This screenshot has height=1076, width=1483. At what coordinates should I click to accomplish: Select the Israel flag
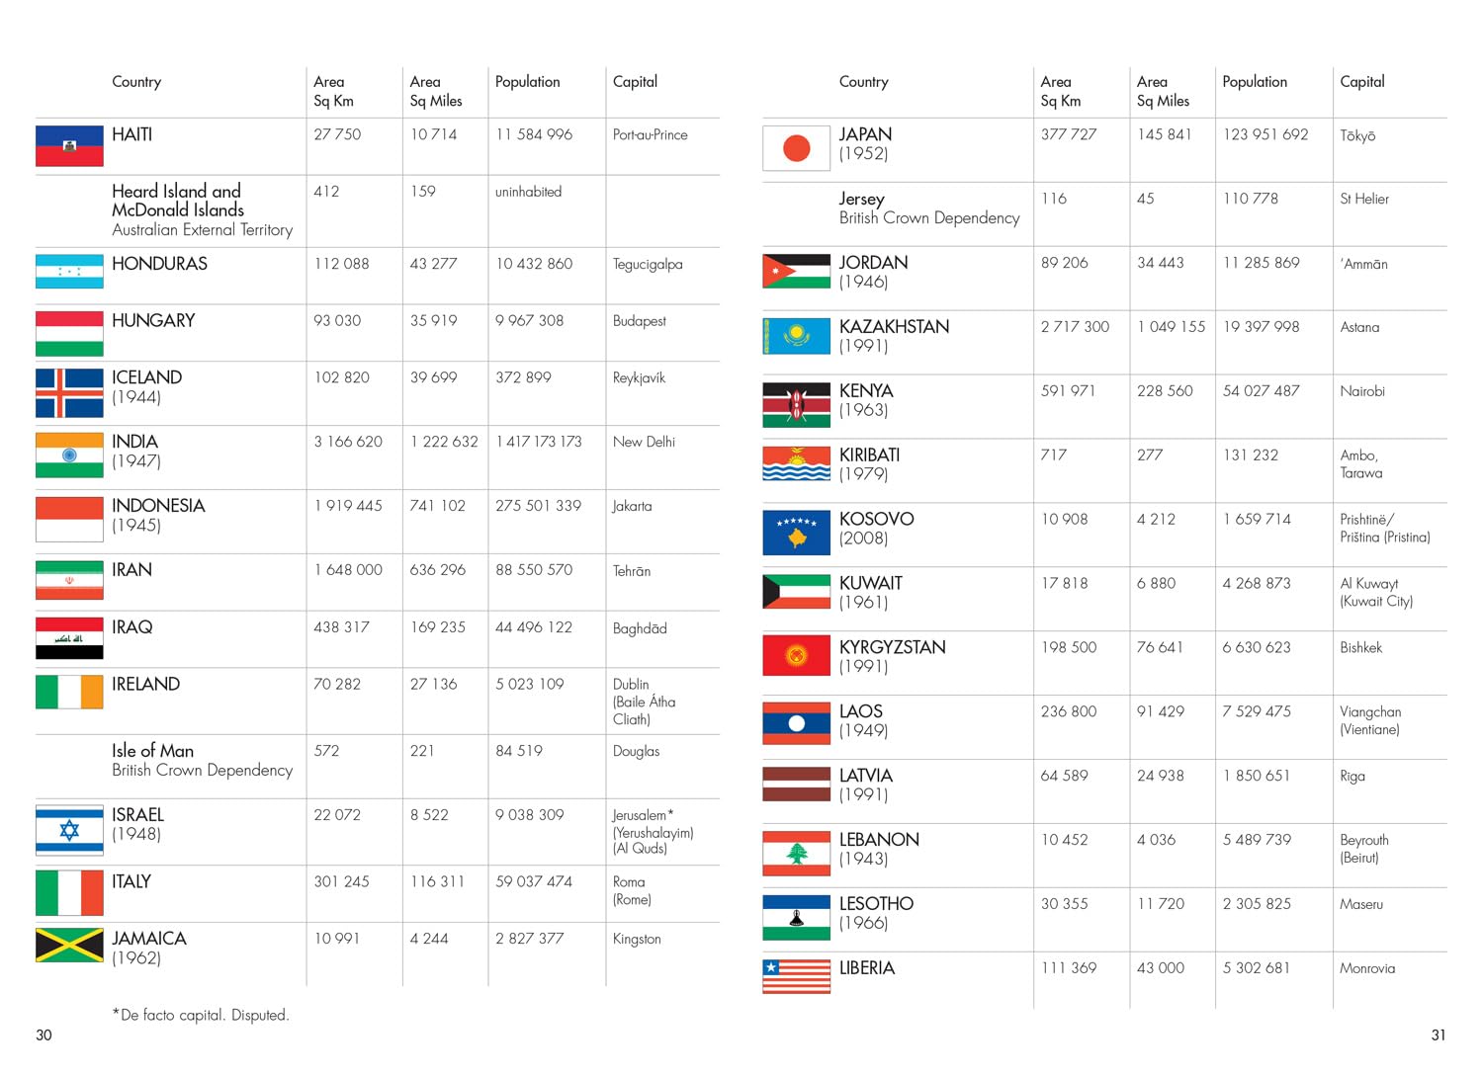tap(69, 830)
